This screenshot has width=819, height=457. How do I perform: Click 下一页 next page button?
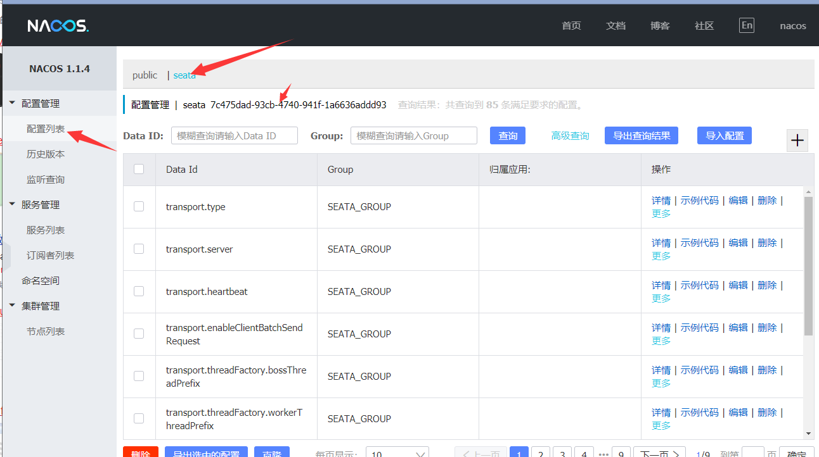point(660,453)
